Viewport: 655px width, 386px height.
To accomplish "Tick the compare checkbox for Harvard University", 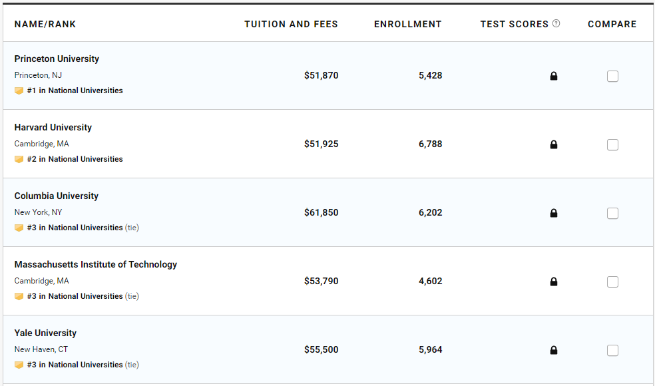I will click(x=612, y=145).
